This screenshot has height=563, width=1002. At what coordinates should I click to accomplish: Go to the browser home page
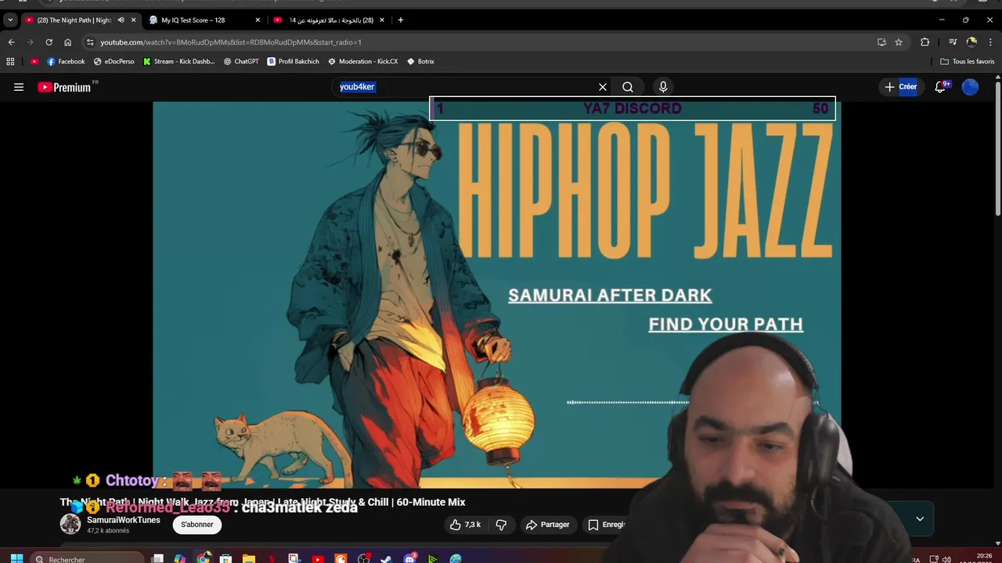tap(67, 42)
